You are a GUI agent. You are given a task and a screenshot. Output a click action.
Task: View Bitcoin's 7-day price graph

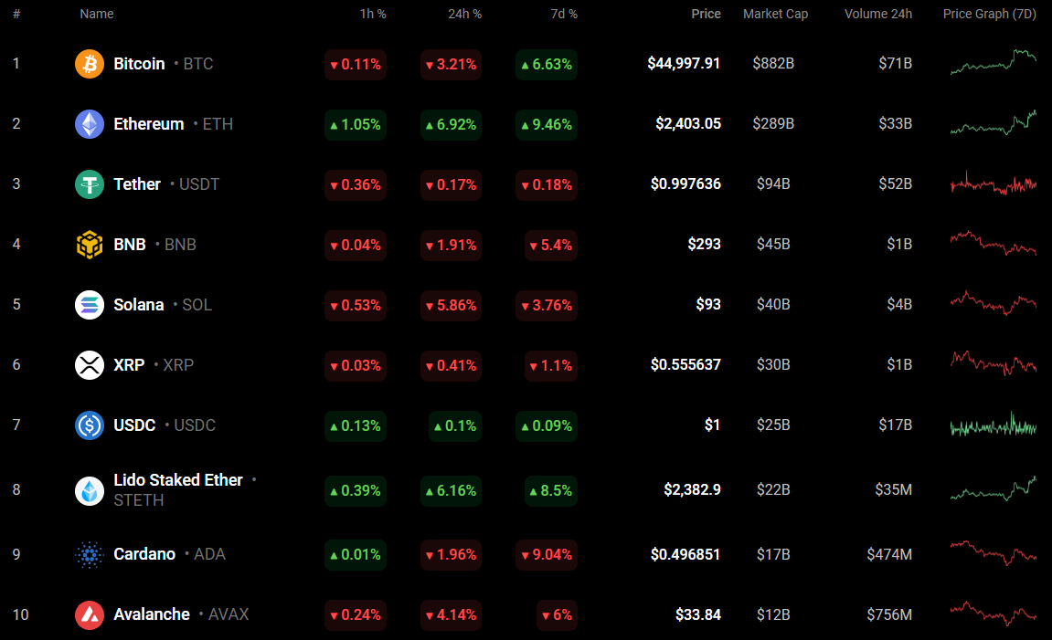993,64
